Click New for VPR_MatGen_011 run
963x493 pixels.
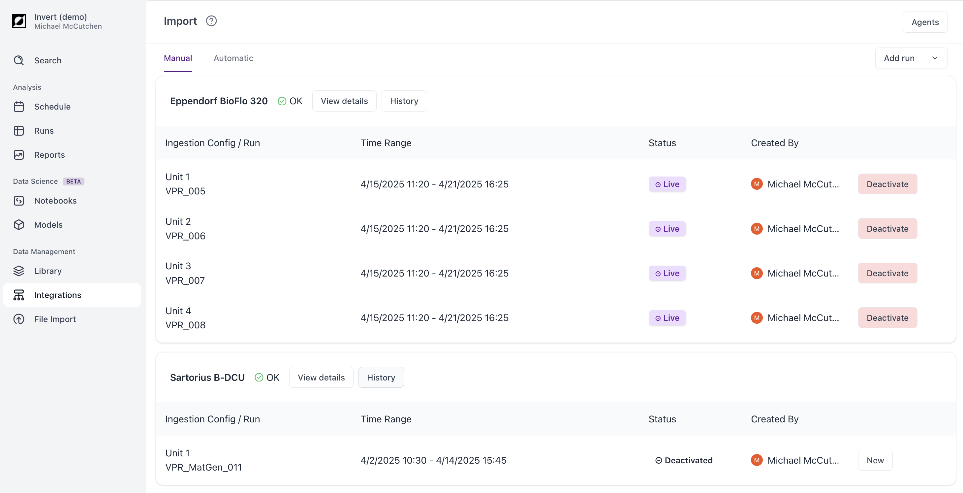pyautogui.click(x=875, y=460)
